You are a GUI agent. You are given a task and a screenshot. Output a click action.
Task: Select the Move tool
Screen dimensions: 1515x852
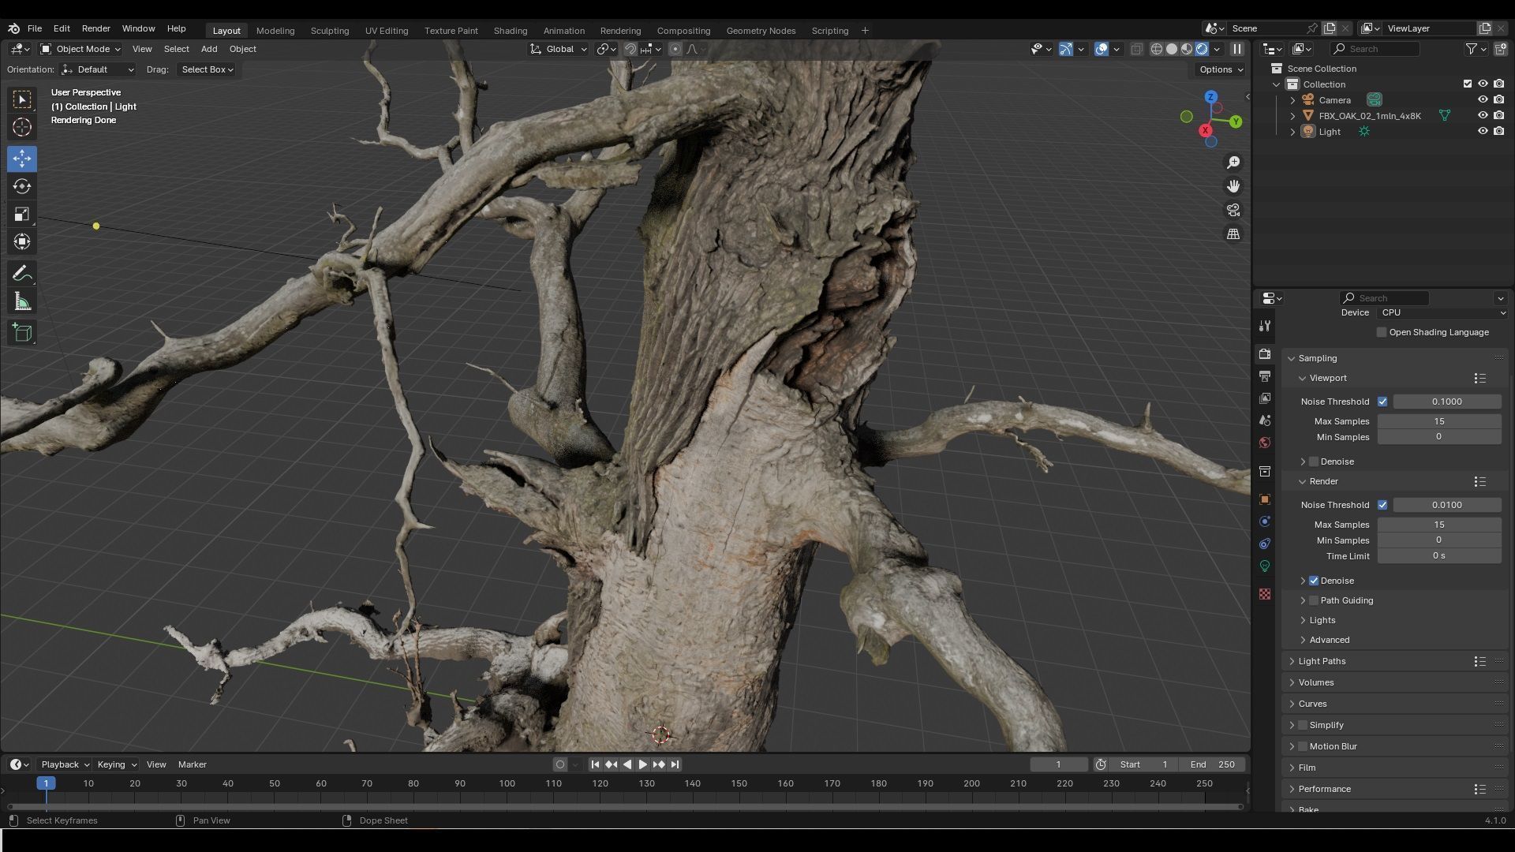[x=22, y=159]
